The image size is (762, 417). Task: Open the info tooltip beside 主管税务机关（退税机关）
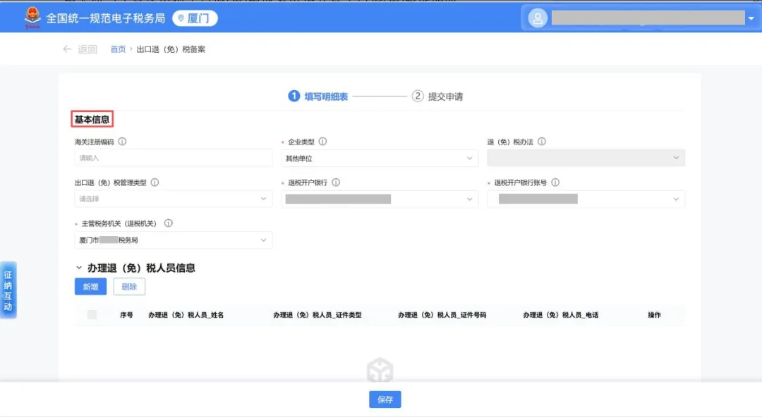[x=169, y=223]
